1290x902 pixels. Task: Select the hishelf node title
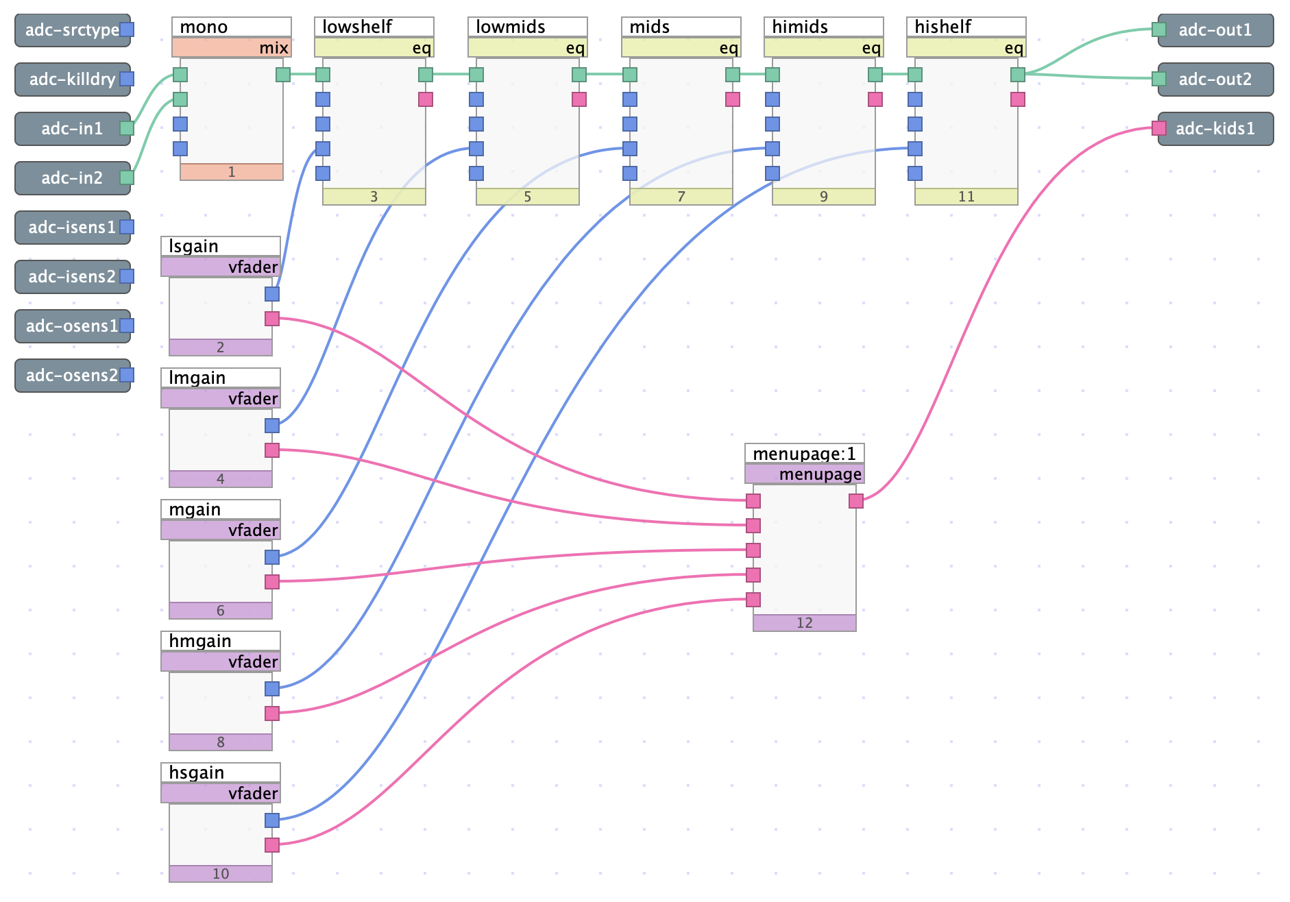tap(966, 27)
